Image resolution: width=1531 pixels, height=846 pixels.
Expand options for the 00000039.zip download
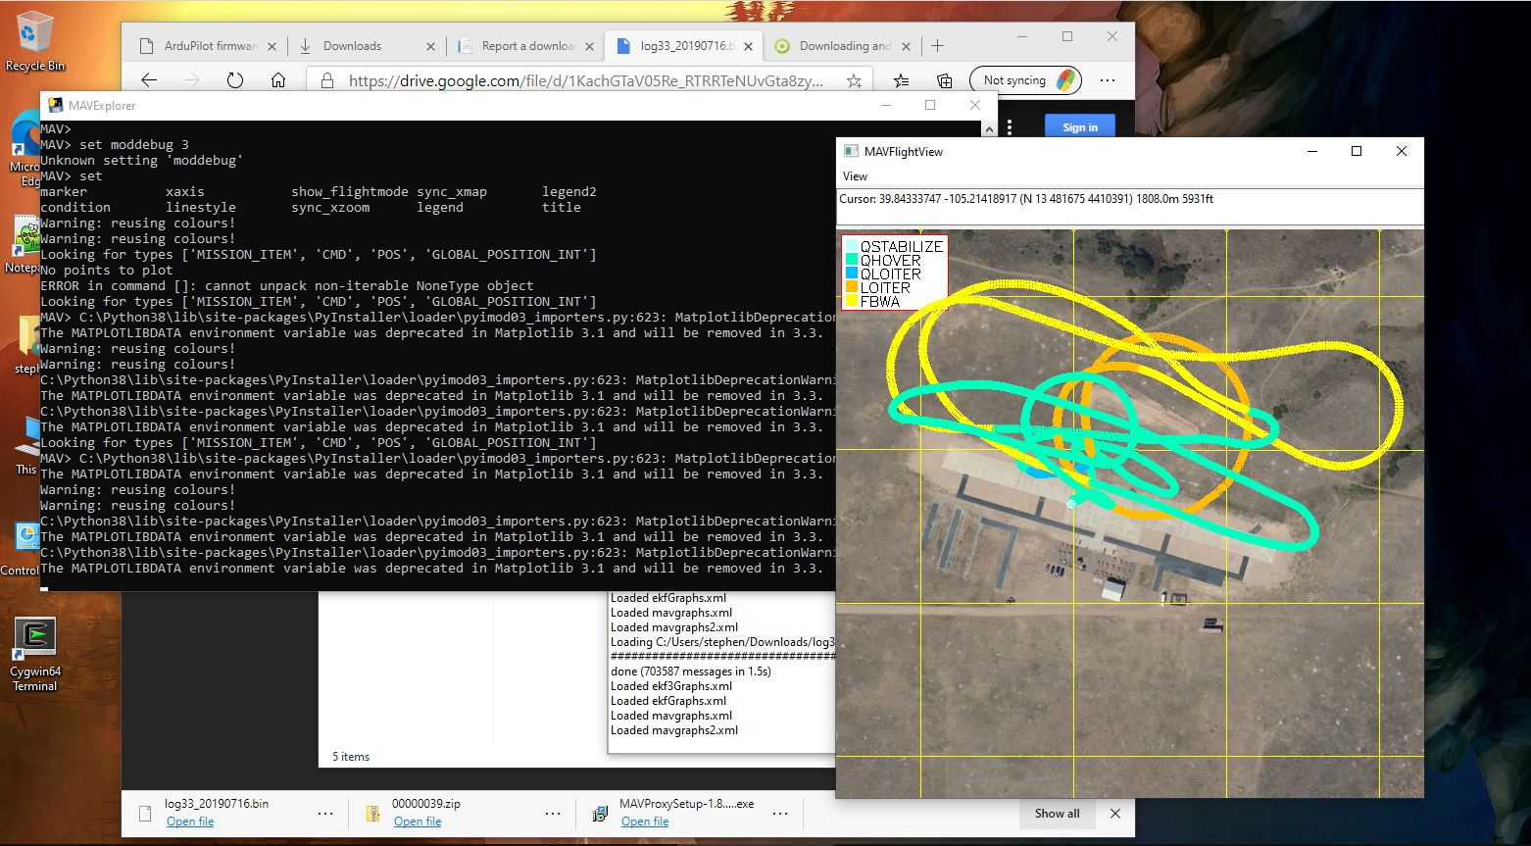(553, 813)
